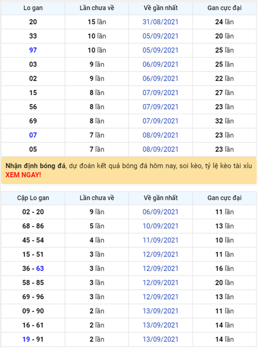Viewport: 258px width, 348px height.
Task: Select the pair '68 - 86'
Action: coord(33,226)
